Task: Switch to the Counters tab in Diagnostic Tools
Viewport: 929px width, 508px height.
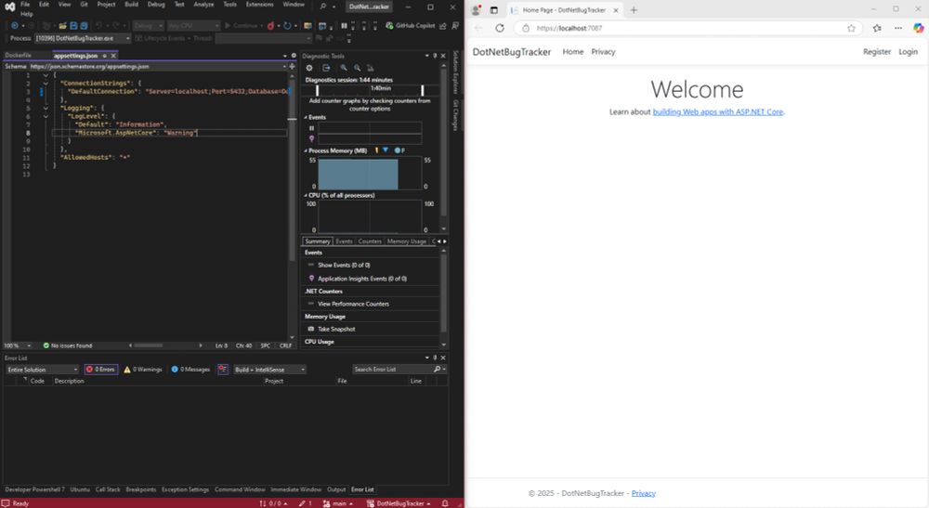Action: click(370, 241)
